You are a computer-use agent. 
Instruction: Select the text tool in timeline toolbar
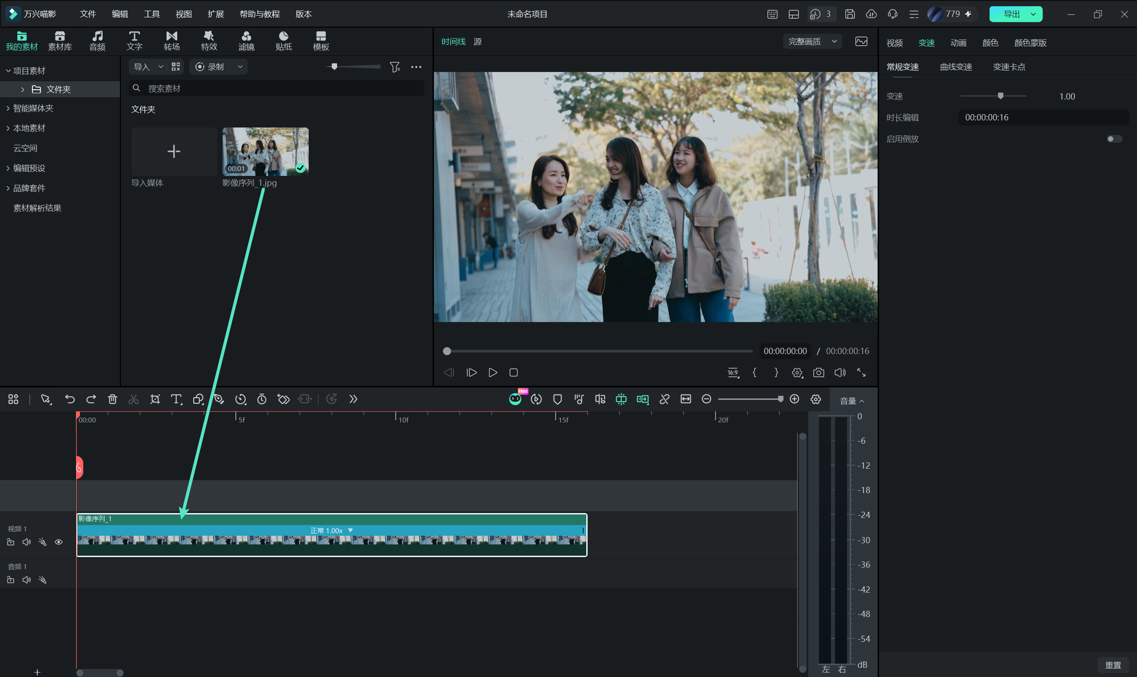coord(176,399)
